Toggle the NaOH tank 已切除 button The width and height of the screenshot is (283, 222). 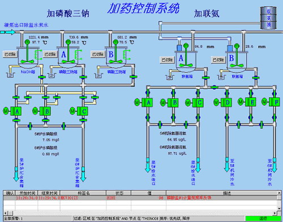pos(10,54)
